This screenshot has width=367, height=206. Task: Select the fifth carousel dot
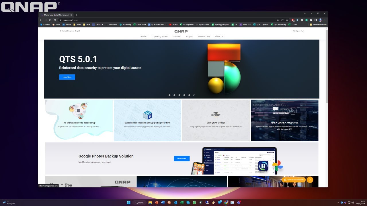coord(189,95)
